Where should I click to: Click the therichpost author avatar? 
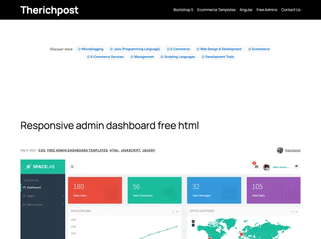(280, 150)
